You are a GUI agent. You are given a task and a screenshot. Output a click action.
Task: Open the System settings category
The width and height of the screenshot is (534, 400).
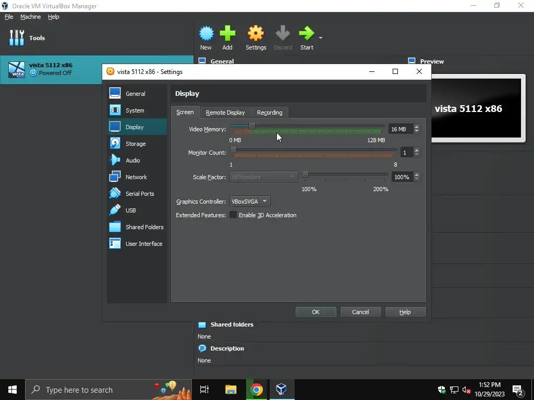click(x=137, y=110)
